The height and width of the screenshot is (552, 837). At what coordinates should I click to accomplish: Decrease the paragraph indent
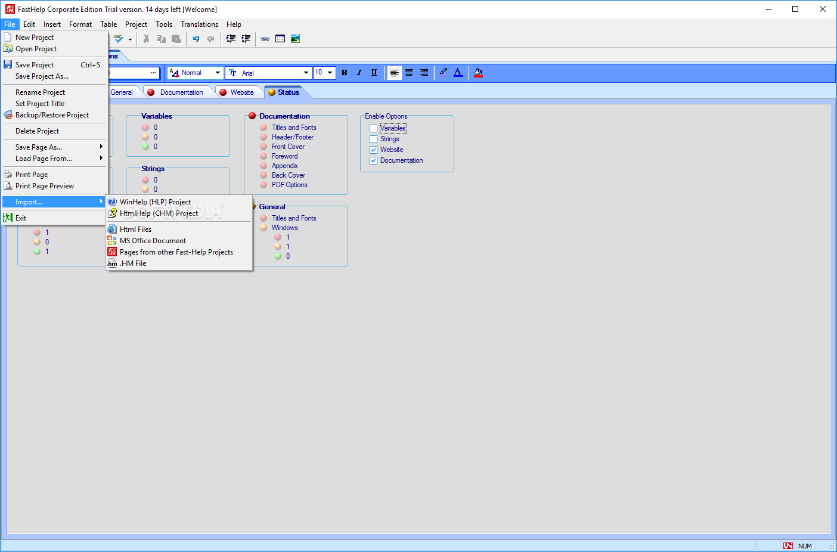coord(231,39)
